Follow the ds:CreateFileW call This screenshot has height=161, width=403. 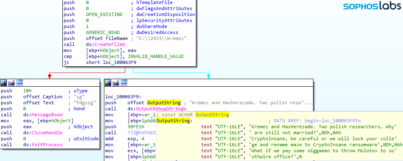tap(106, 44)
